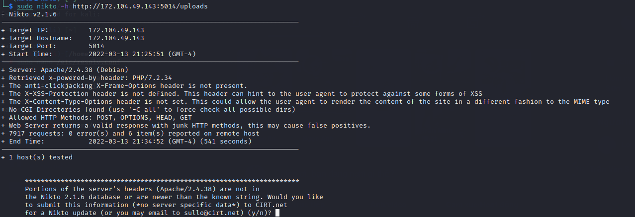Click the 1 host(s) tested line

[41, 157]
